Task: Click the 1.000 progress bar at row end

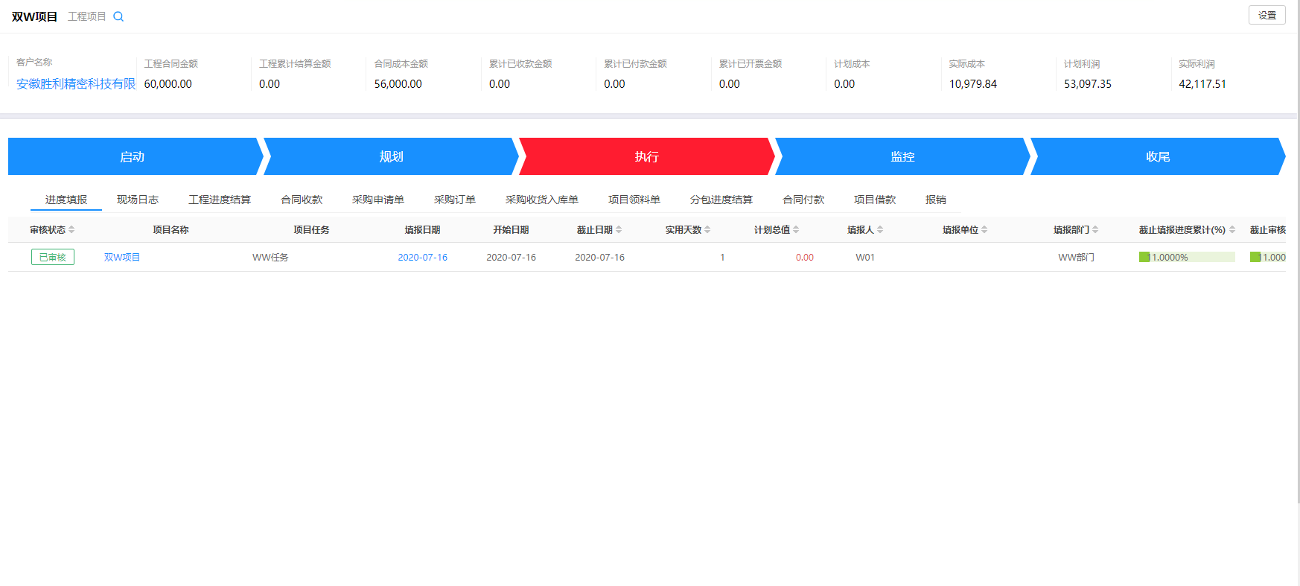Action: [1268, 257]
